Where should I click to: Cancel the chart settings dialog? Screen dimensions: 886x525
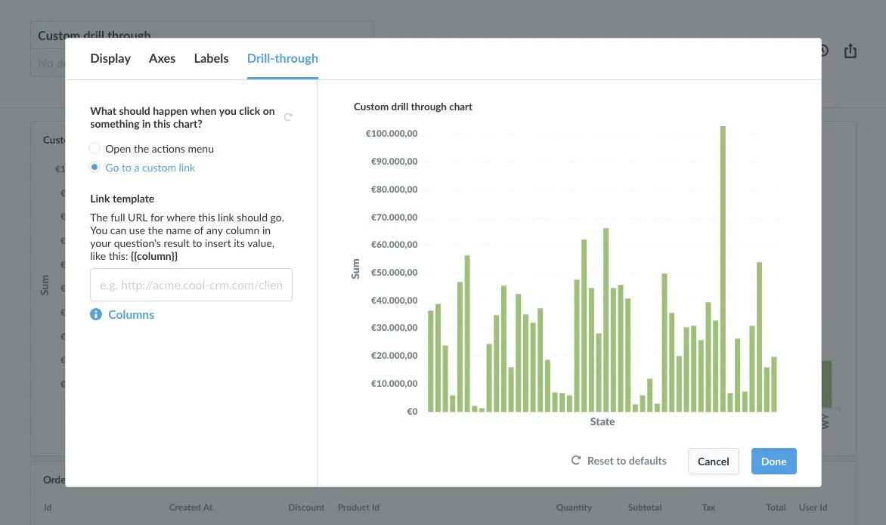tap(713, 462)
